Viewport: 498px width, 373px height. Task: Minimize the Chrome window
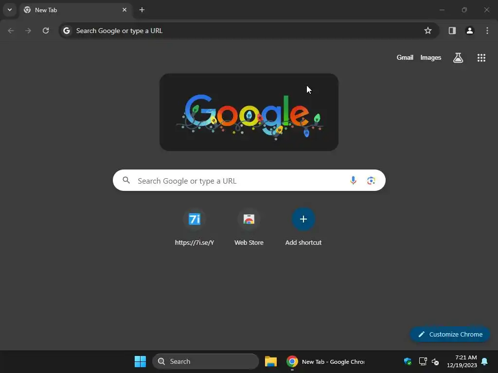[x=442, y=10]
